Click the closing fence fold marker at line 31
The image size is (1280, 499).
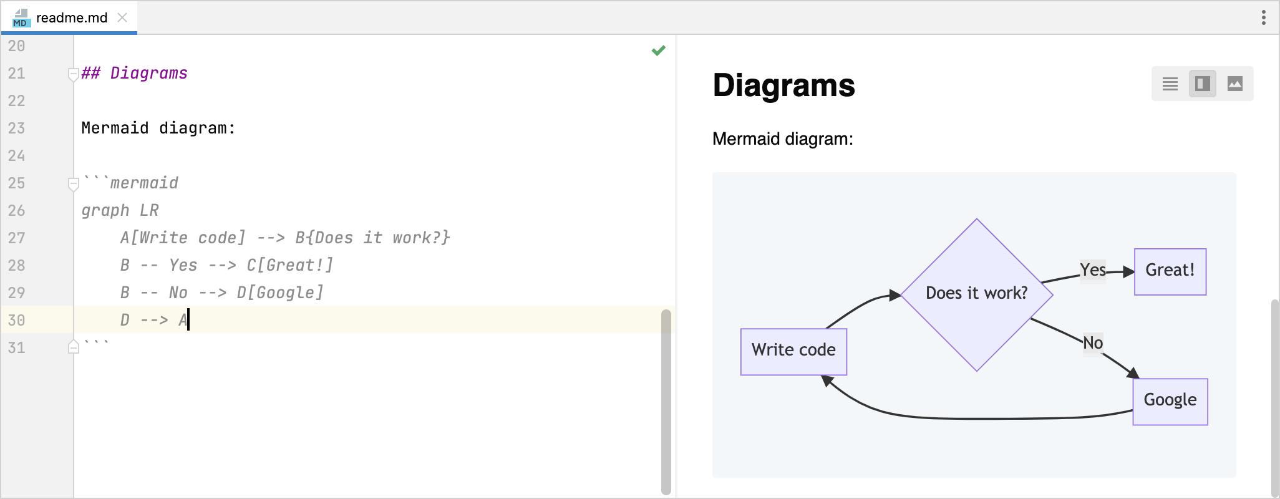73,346
